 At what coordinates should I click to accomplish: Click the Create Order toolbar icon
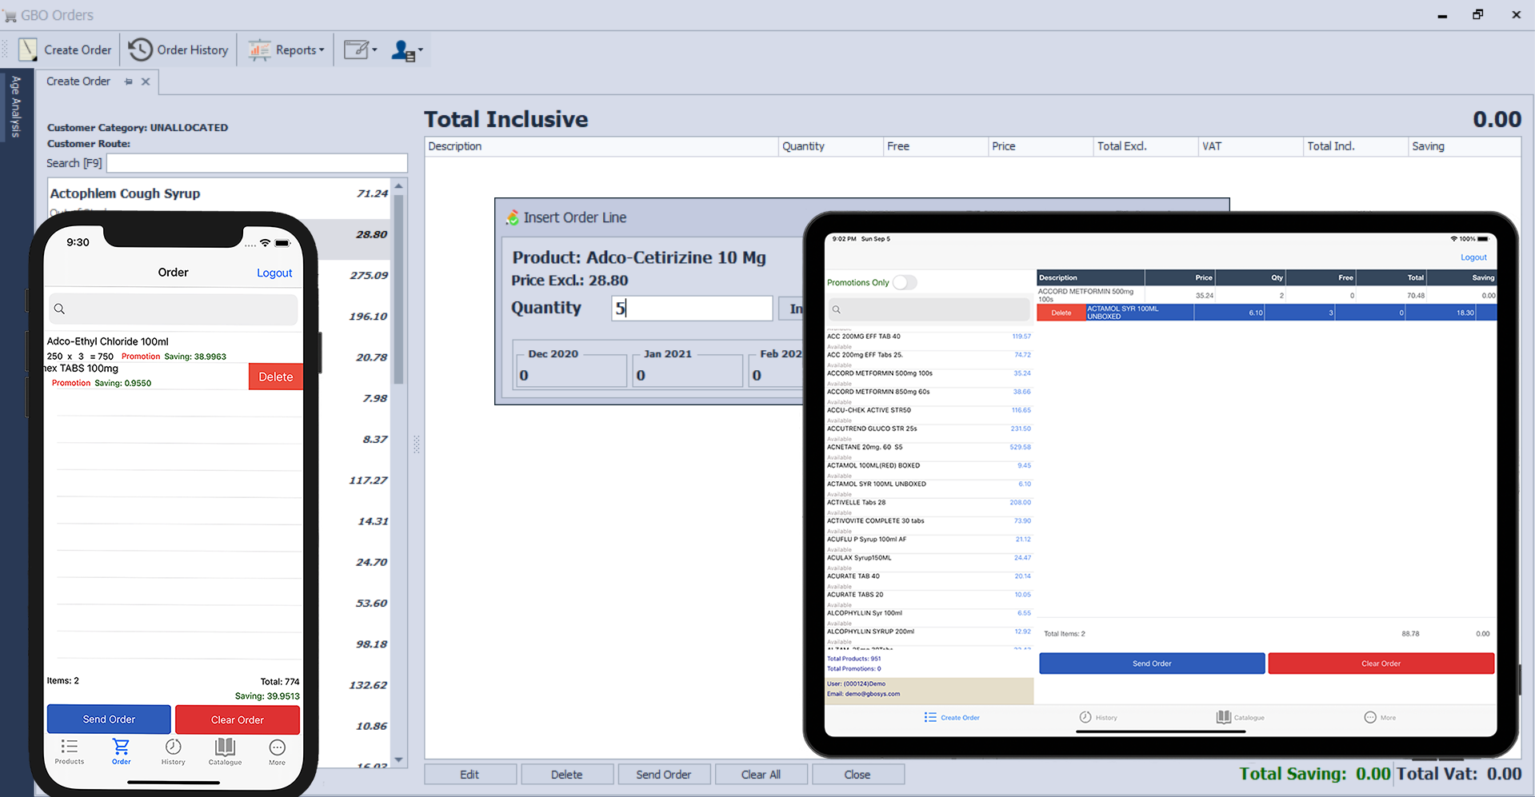click(x=28, y=50)
